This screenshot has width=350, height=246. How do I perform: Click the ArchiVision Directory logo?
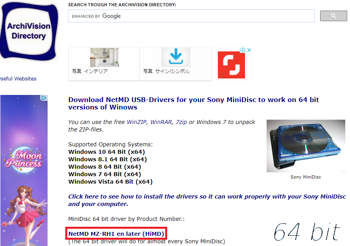pyautogui.click(x=29, y=31)
